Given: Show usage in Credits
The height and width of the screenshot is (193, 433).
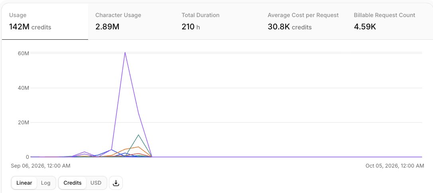Looking at the screenshot, I should (x=72, y=183).
